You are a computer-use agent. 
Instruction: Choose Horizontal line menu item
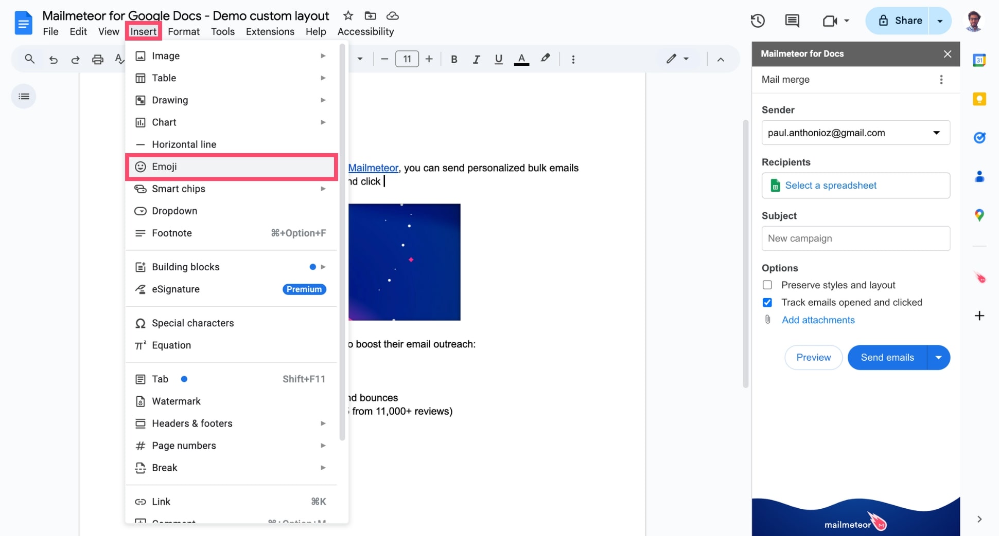point(232,144)
